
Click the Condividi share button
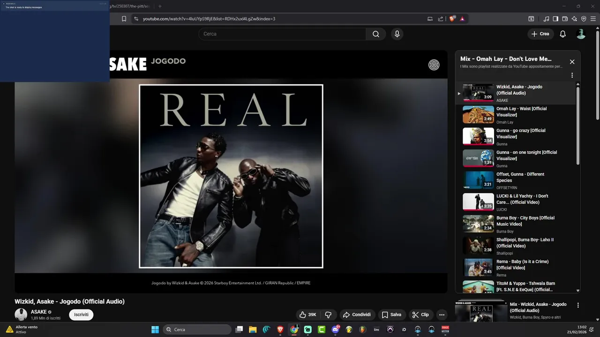tap(357, 315)
